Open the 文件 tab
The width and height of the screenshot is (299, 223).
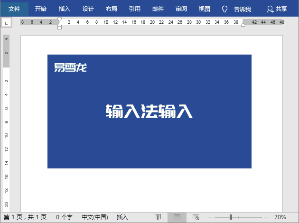14,9
